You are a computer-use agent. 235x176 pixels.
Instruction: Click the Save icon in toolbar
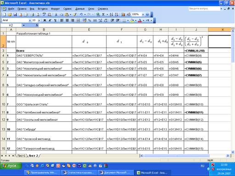tap(15, 15)
